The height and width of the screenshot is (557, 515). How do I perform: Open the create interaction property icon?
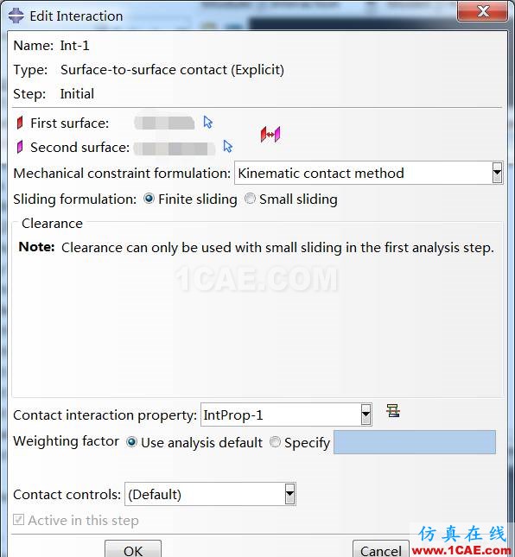coord(393,411)
